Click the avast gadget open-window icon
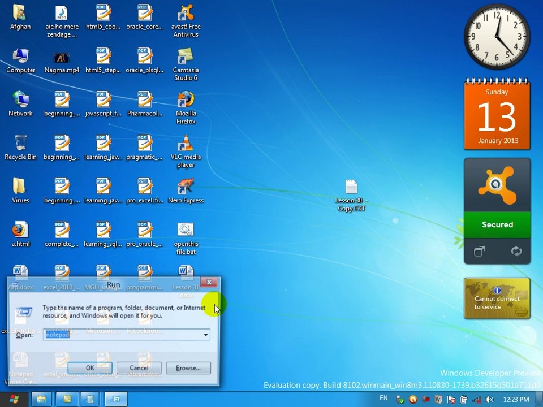The height and width of the screenshot is (407, 543). pyautogui.click(x=479, y=251)
